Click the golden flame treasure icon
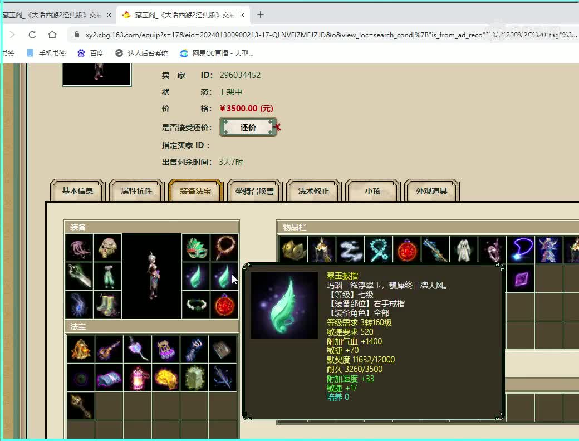 [x=81, y=349]
